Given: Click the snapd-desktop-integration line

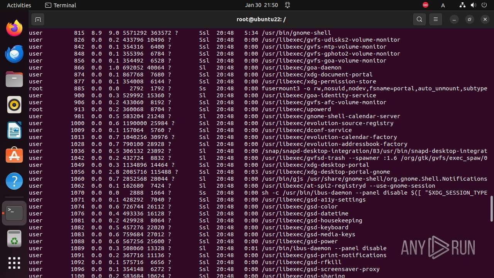Looking at the screenshot, I should click(374, 151).
